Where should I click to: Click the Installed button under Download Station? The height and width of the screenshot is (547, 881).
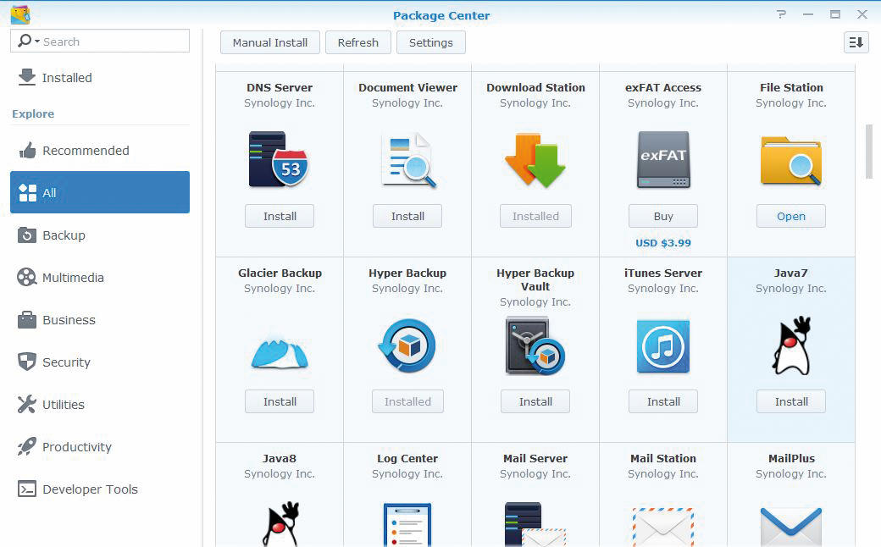[x=535, y=216]
